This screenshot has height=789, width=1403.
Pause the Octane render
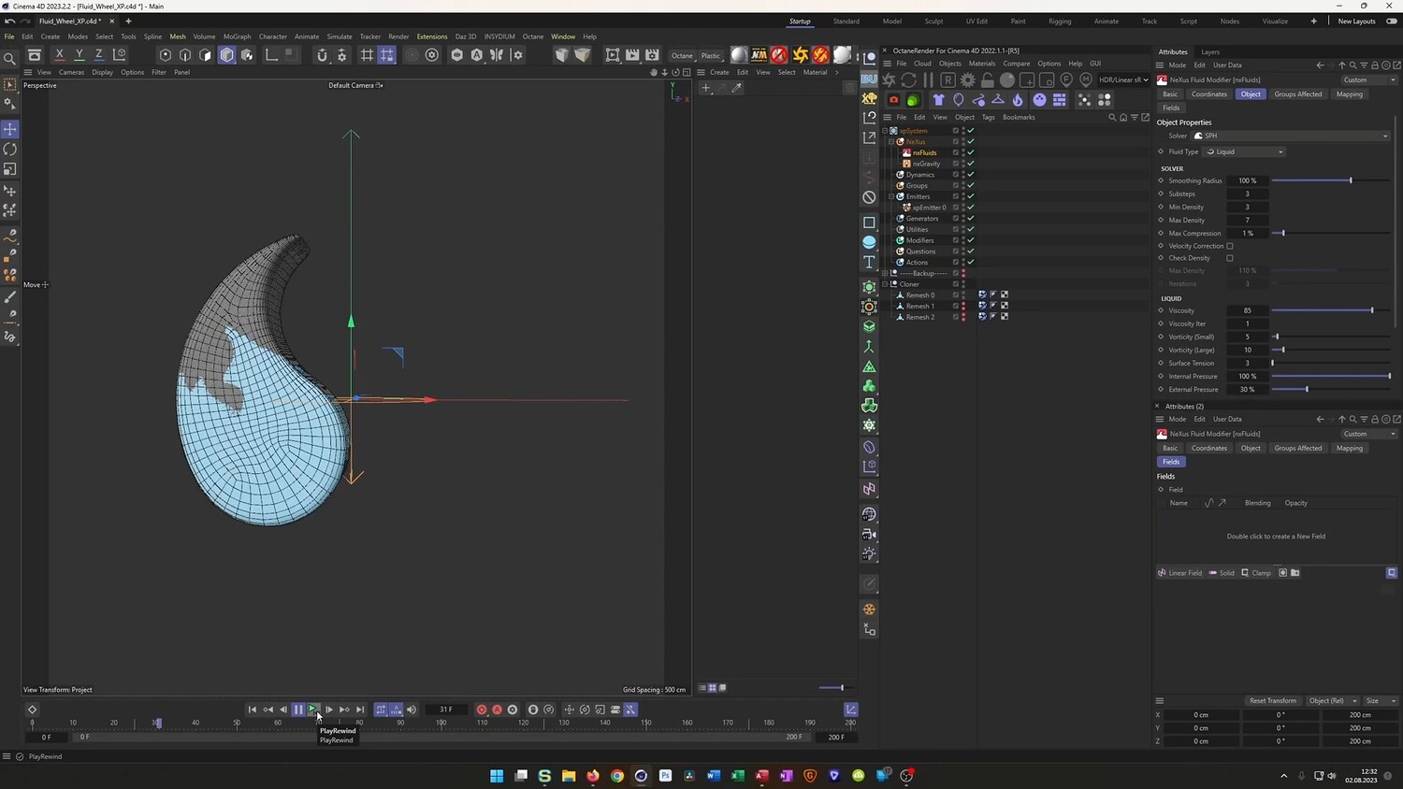(x=928, y=79)
